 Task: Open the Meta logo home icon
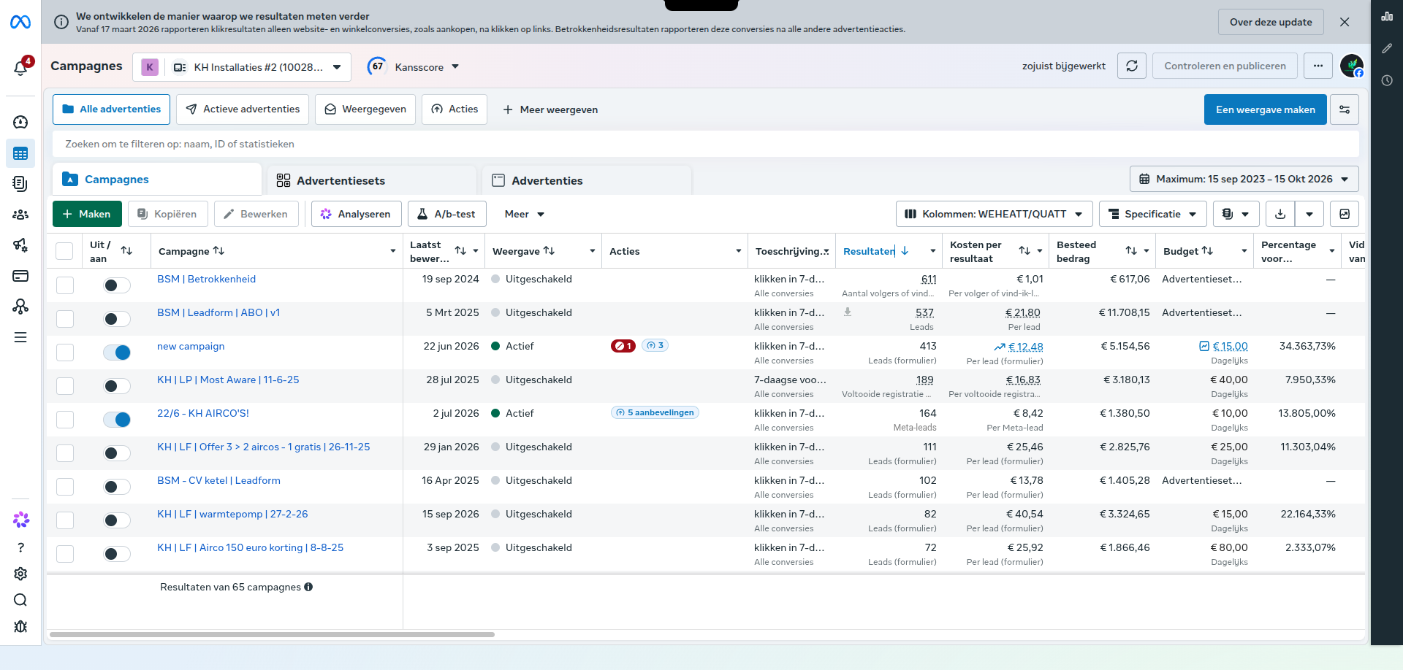pos(20,23)
